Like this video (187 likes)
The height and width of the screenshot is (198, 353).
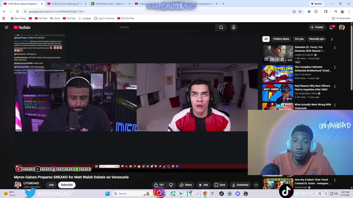(x=159, y=185)
